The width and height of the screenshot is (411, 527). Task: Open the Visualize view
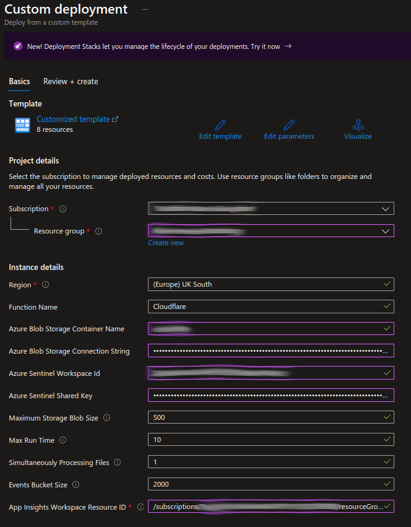(x=358, y=136)
